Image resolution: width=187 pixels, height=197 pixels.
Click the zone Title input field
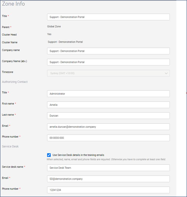pos(108,17)
